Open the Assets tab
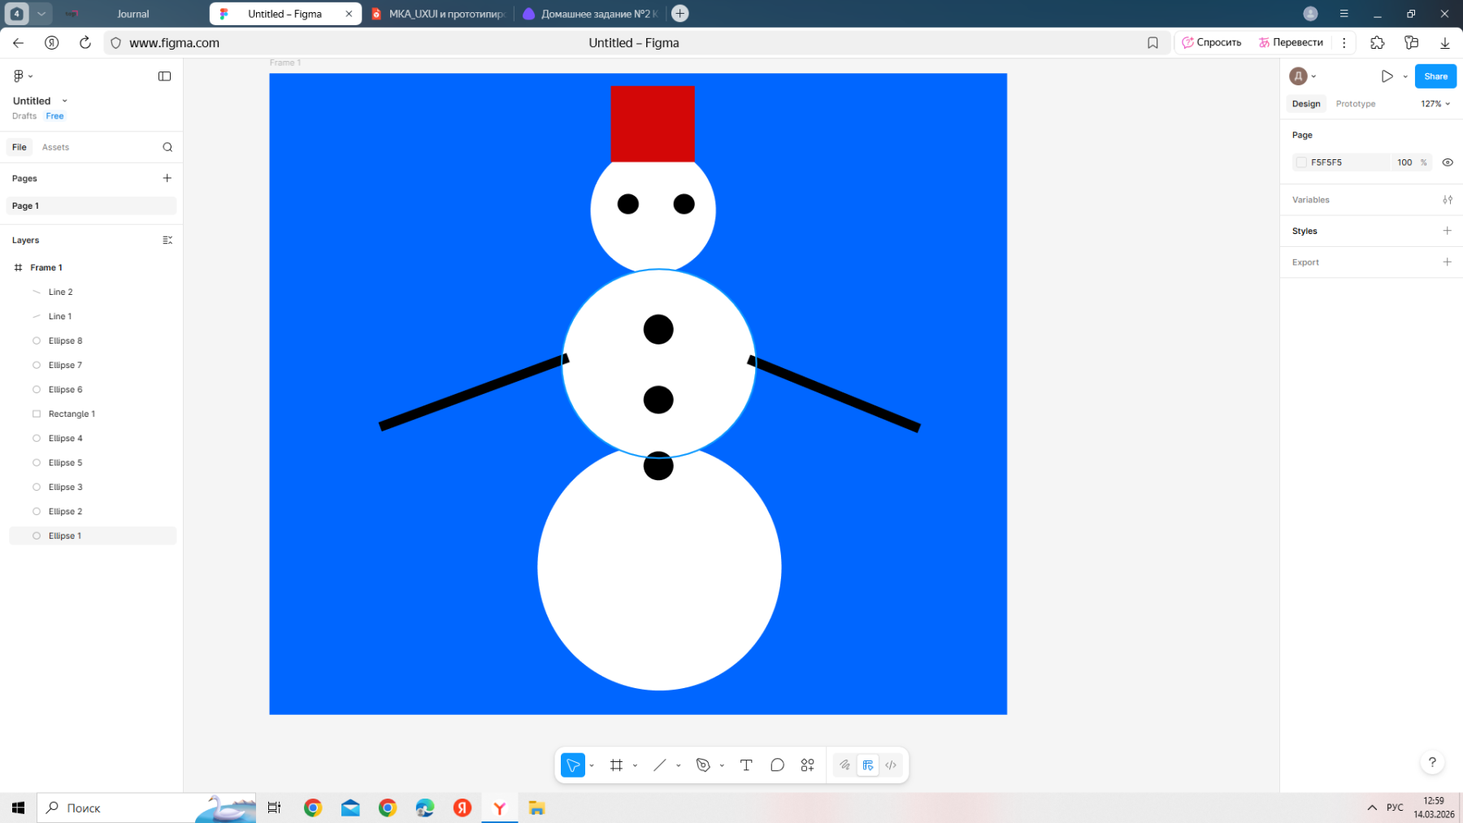 pos(55,147)
